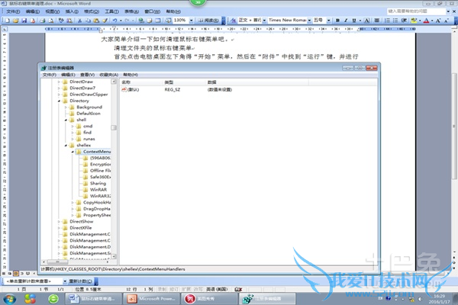Open Word's Help menu

[x=173, y=11]
